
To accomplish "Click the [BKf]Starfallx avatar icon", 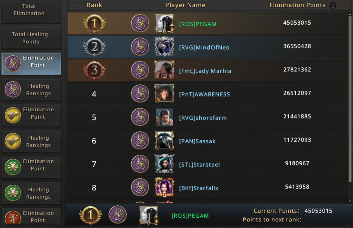I will (164, 187).
